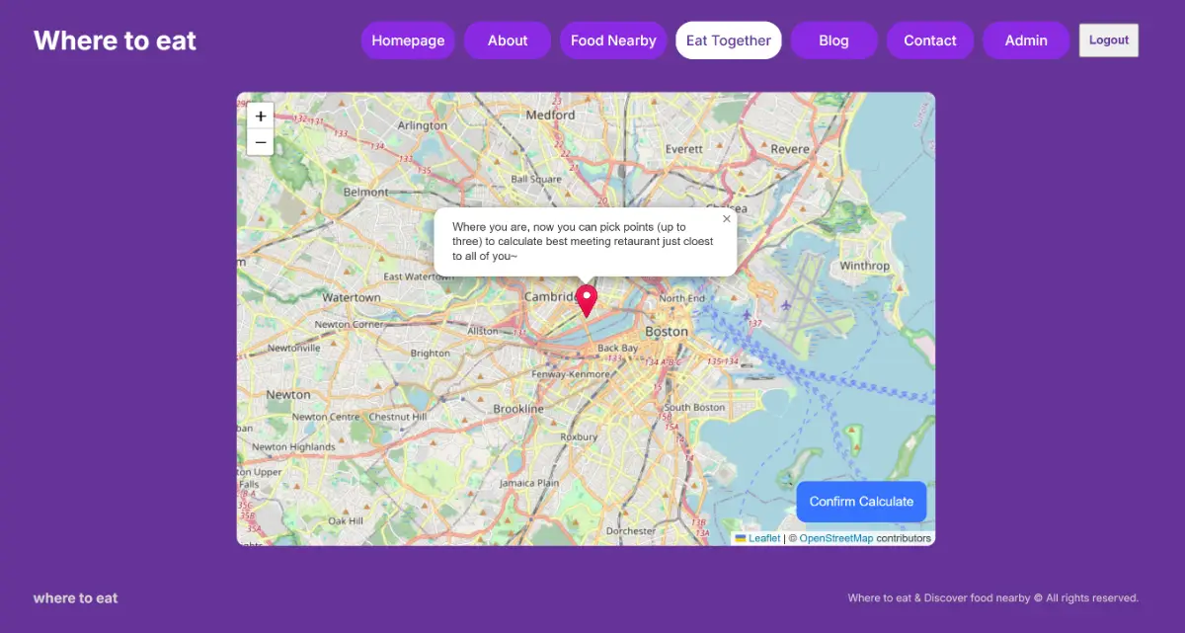Viewport: 1185px width, 633px height.
Task: Close the map popup message
Action: pyautogui.click(x=727, y=219)
